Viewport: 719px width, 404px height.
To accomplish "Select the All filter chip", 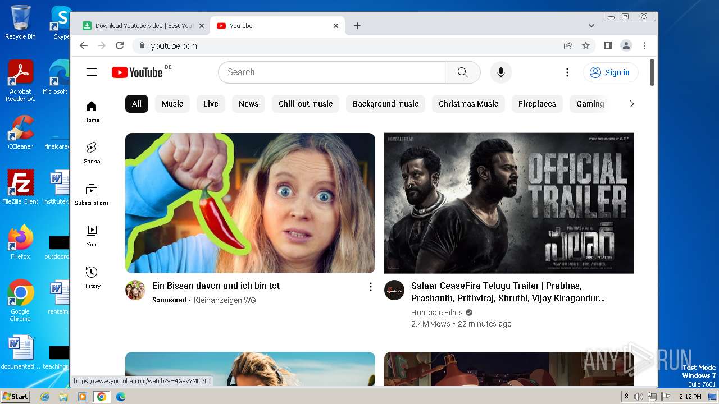I will tap(136, 104).
